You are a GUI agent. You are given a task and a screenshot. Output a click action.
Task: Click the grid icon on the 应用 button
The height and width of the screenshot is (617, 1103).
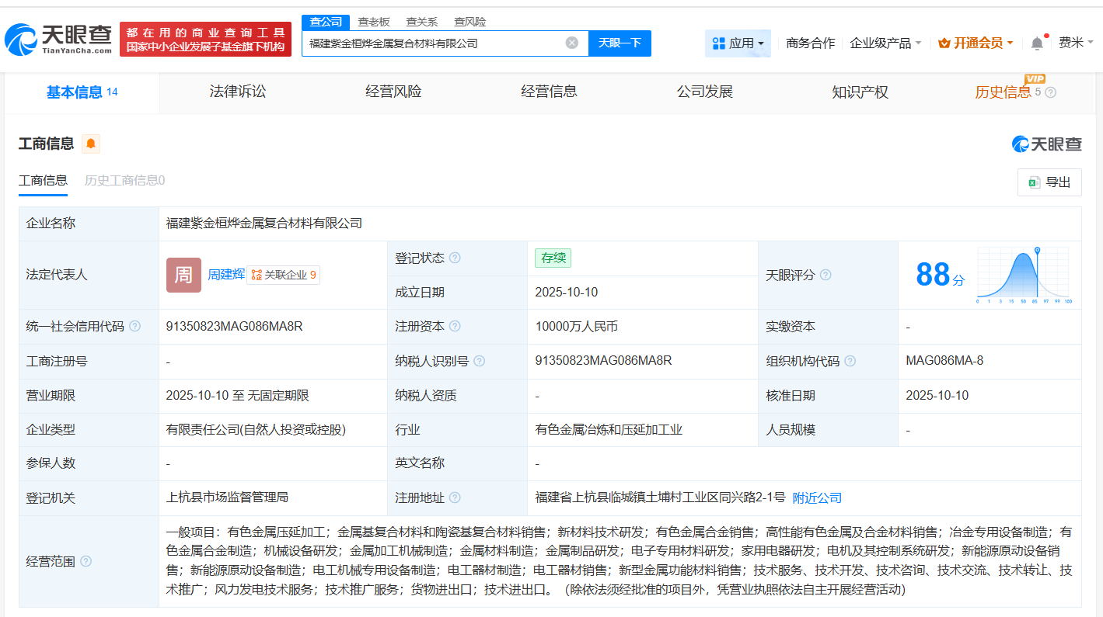[717, 43]
